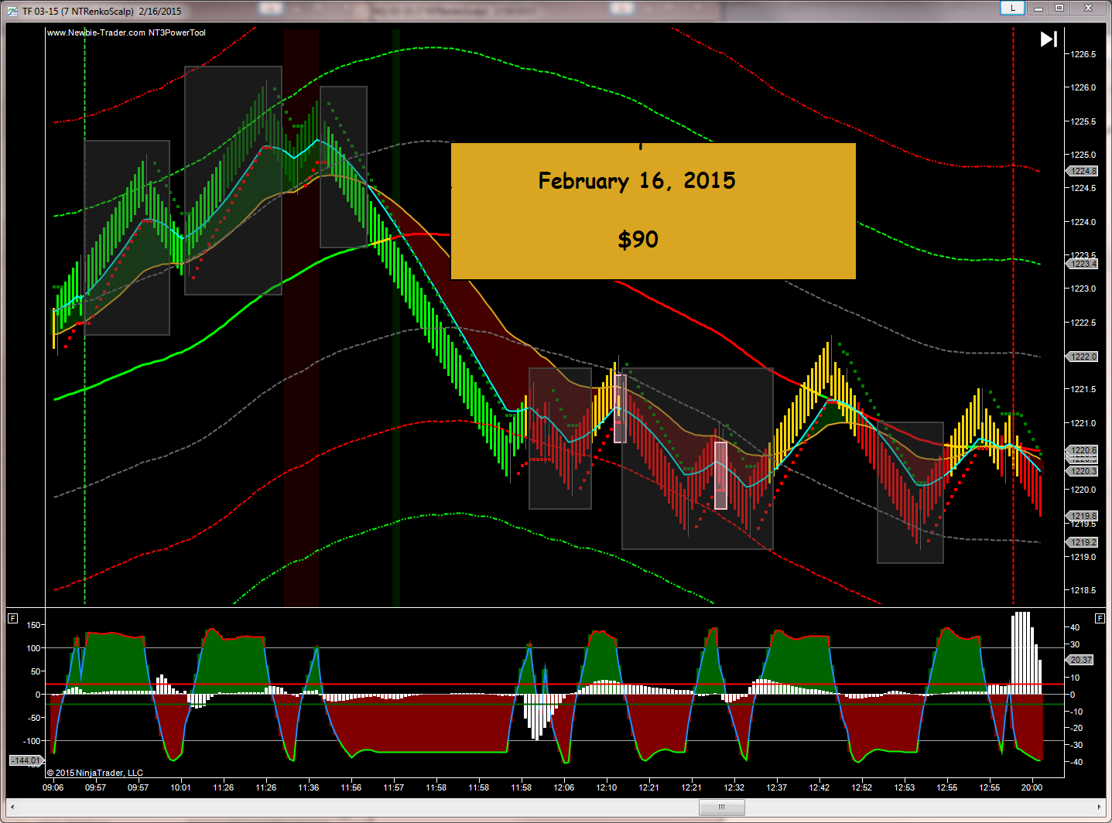Click the 20:00 time axis label
The image size is (1112, 823).
point(1032,787)
